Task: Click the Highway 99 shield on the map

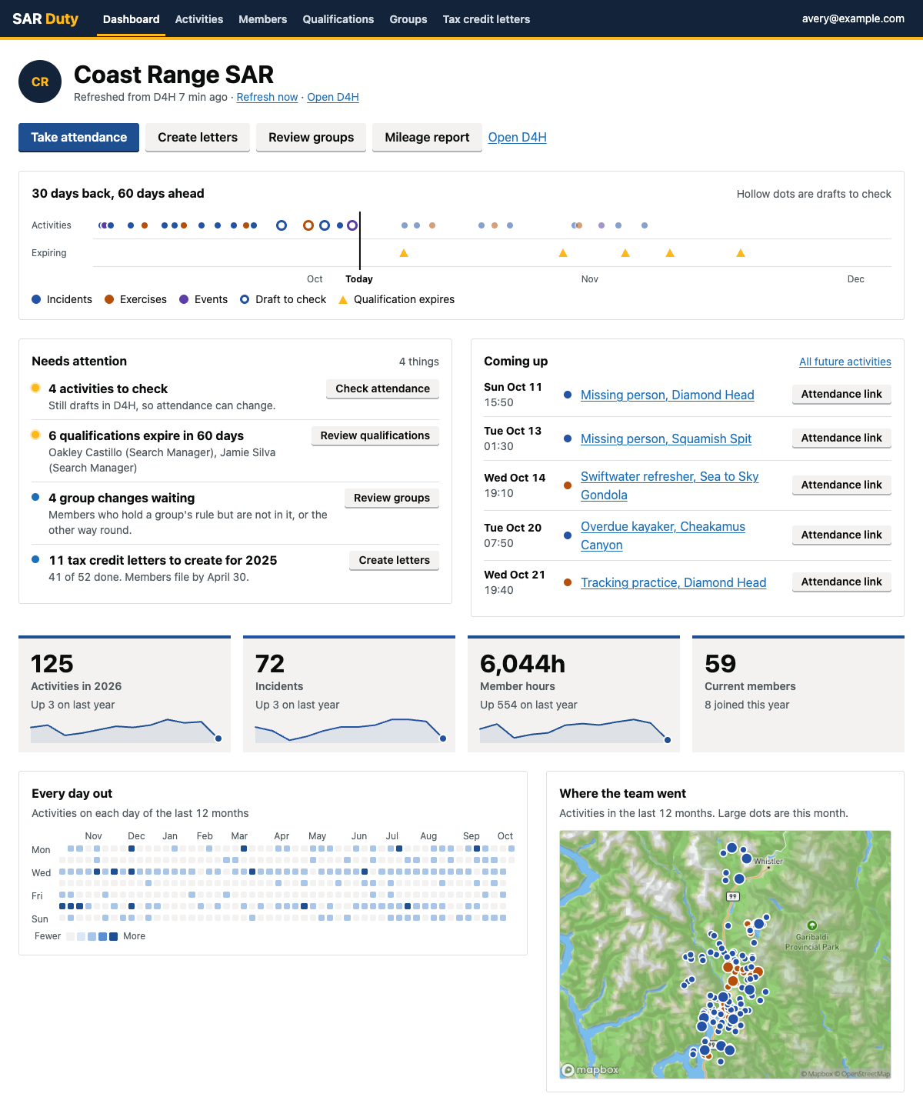Action: tap(732, 896)
